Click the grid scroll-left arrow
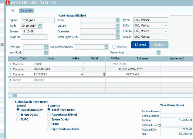The height and width of the screenshot is (139, 193). click(x=10, y=96)
